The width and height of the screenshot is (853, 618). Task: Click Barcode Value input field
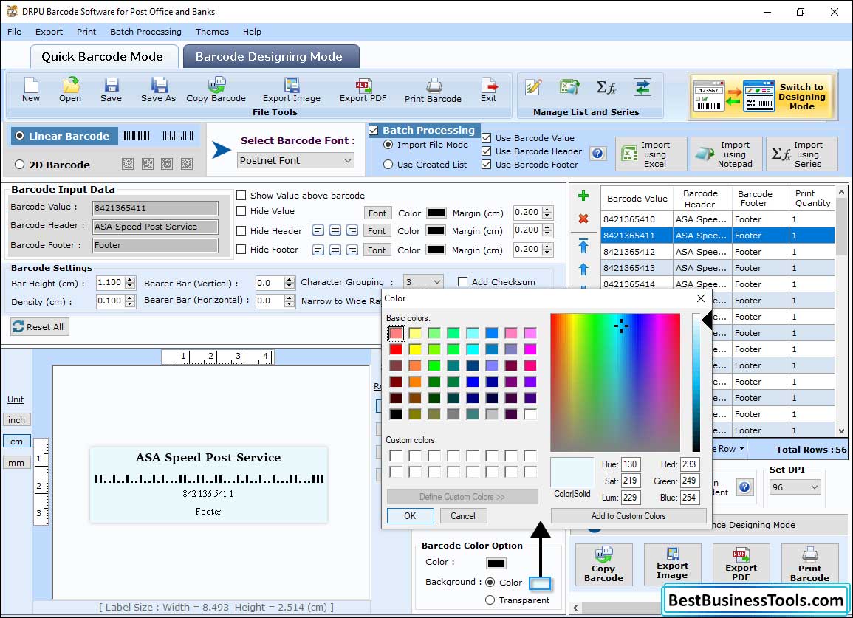click(155, 207)
